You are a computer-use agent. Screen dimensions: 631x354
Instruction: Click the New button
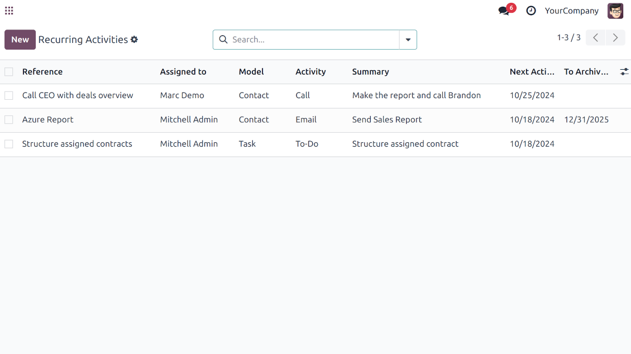coord(20,40)
